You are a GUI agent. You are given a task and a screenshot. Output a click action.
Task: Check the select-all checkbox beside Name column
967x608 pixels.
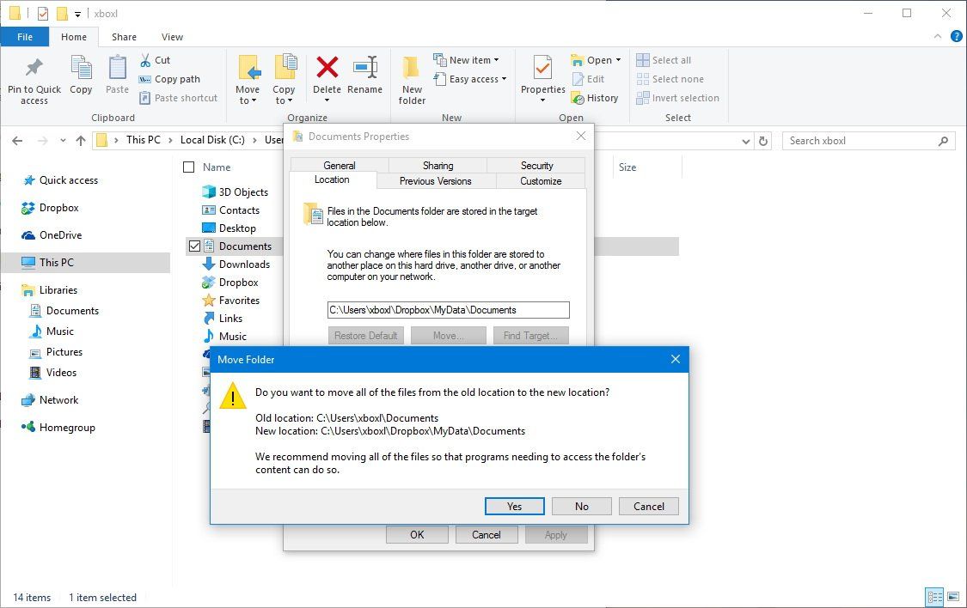[x=188, y=167]
